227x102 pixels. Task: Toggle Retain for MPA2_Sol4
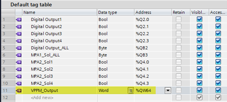coord(178,83)
